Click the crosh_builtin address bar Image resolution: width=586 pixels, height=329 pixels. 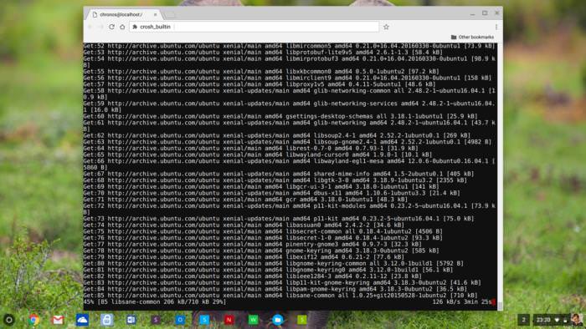point(254,27)
